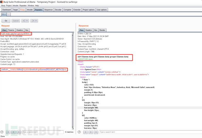Screen dimensions: 202x138
Task: Switch to the Target tab
Action: pyautogui.click(x=15, y=10)
